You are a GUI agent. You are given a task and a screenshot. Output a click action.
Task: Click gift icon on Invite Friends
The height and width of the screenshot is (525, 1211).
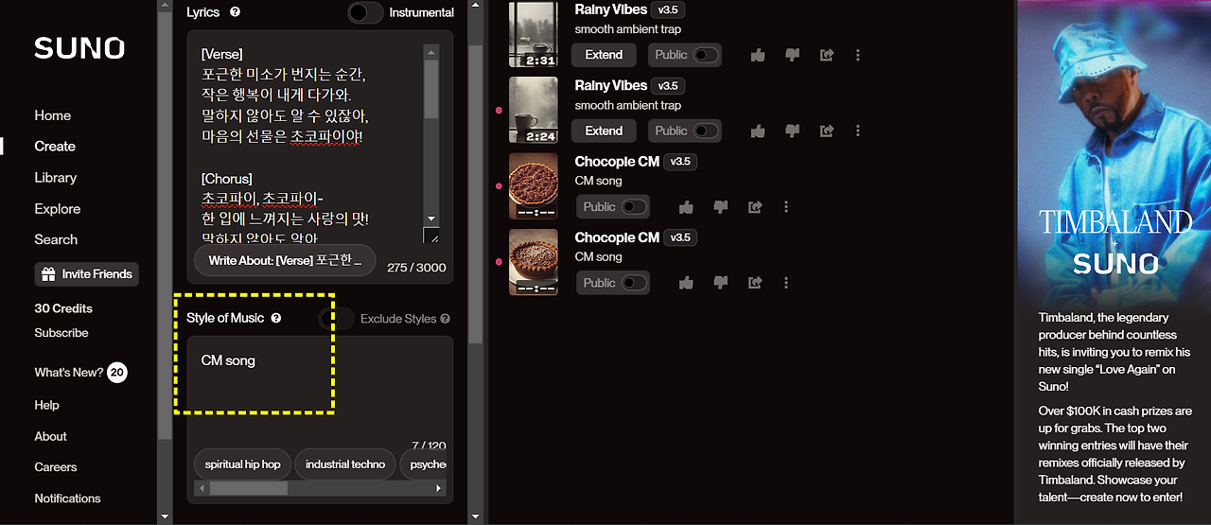tap(48, 274)
